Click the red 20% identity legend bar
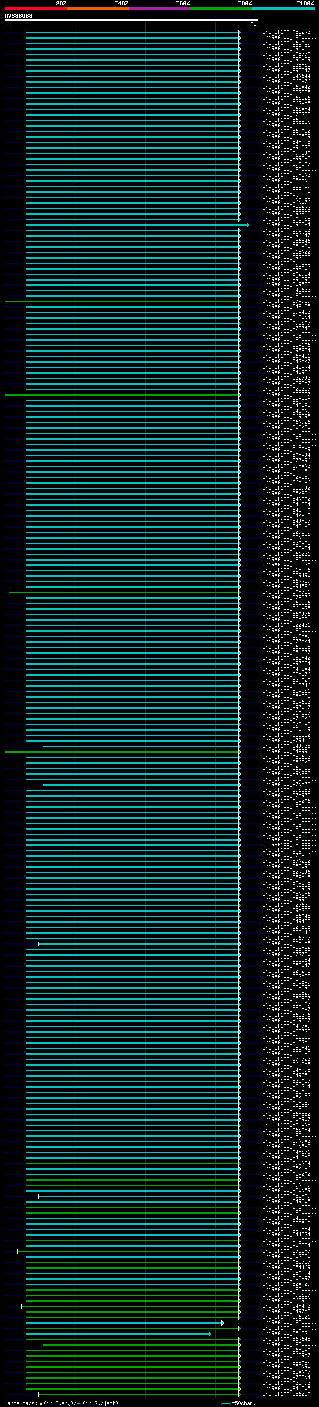319x1407 pixels. click(35, 9)
